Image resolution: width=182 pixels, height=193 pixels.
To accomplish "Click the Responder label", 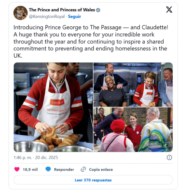I will 64,170.
